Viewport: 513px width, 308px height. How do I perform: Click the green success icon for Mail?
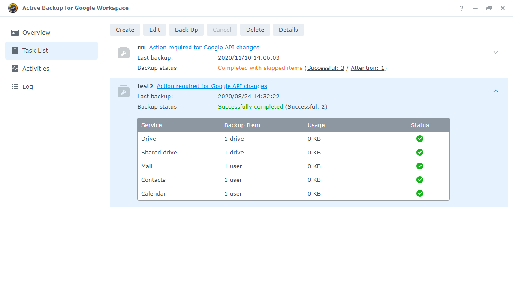click(x=419, y=166)
